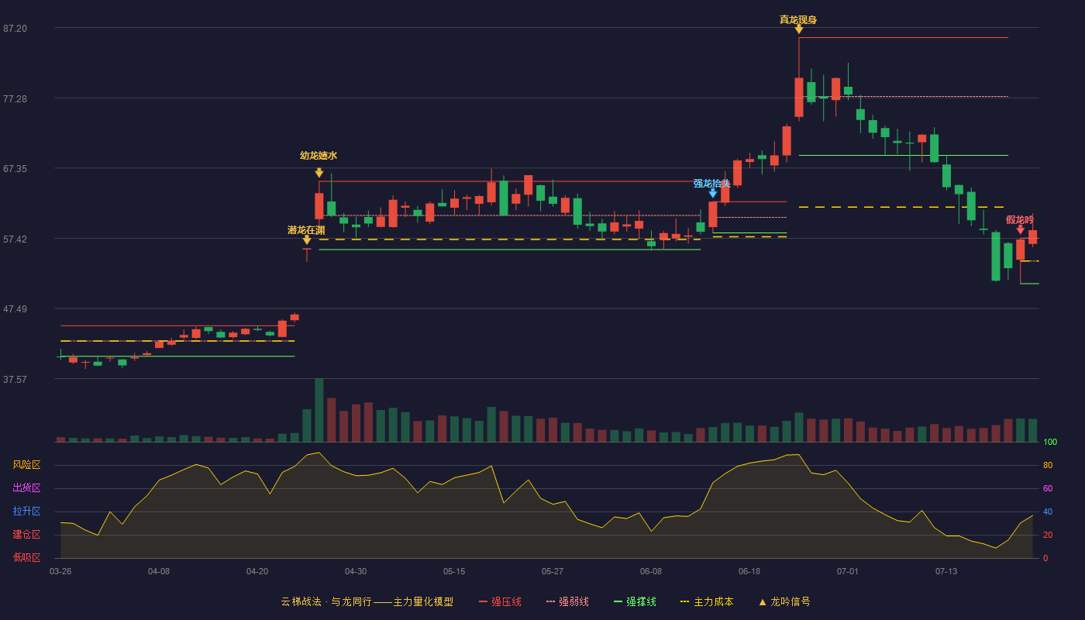Click the 低吸区 zone label
Screen dimensions: 1085x620
26,557
